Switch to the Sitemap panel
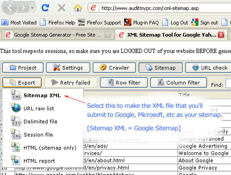 pyautogui.click(x=160, y=68)
